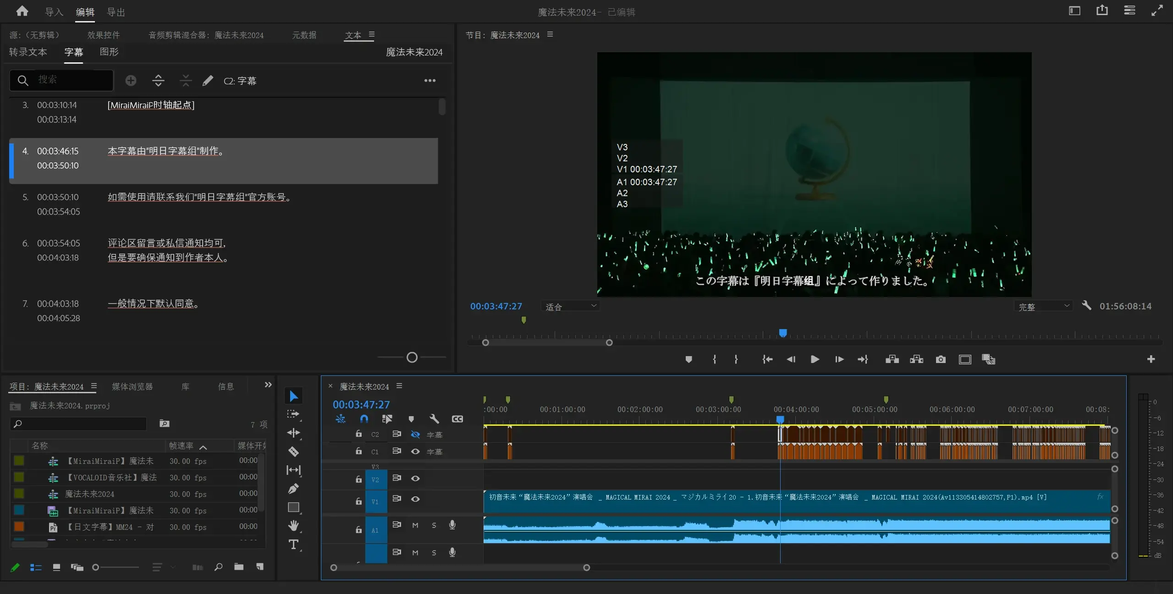Click Export Frame camera icon
The width and height of the screenshot is (1173, 594).
tap(941, 359)
